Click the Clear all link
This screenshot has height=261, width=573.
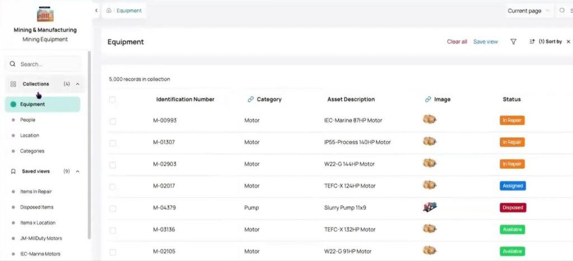pos(457,42)
